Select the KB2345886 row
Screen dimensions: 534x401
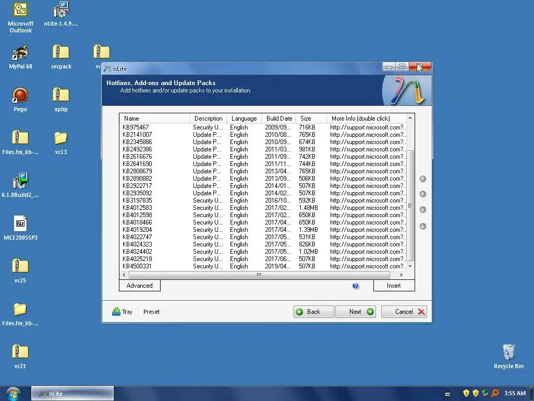pyautogui.click(x=263, y=142)
